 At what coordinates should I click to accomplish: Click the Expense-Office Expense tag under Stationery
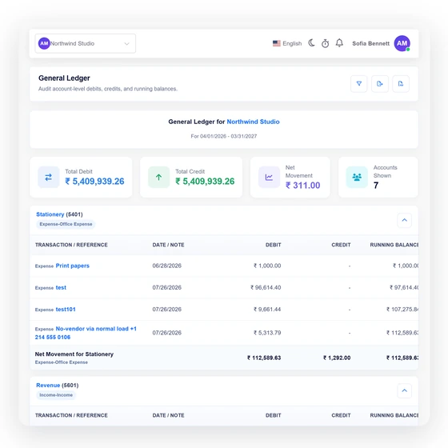point(66,224)
